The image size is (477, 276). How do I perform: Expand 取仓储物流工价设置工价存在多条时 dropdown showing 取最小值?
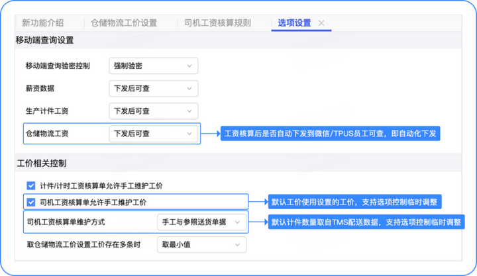coord(201,245)
